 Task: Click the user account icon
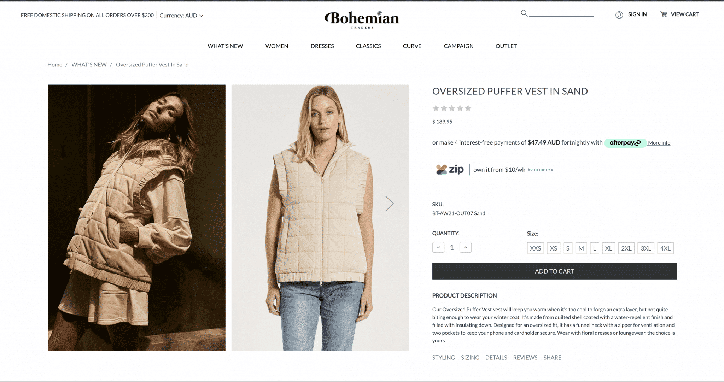(x=619, y=15)
